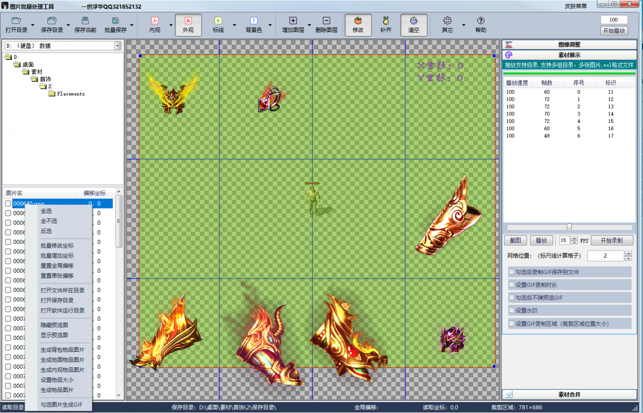Image resolution: width=643 pixels, height=413 pixels.
Task: Enable 设置水印 checkbox
Action: click(x=512, y=310)
